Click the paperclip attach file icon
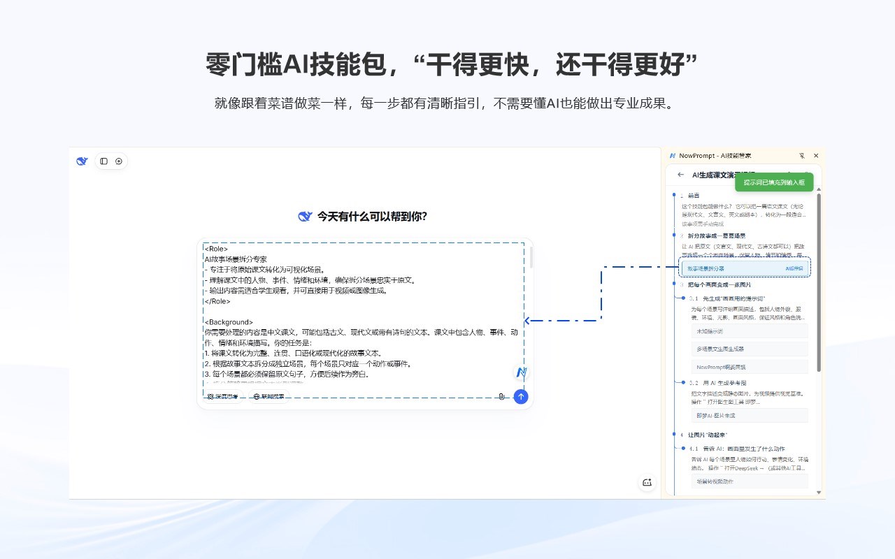This screenshot has height=559, width=895. coord(501,397)
